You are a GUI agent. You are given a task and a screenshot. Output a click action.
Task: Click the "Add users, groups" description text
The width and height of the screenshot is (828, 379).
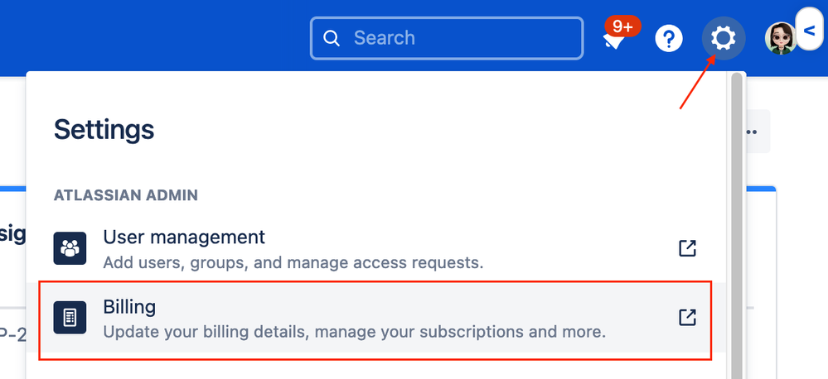click(293, 262)
